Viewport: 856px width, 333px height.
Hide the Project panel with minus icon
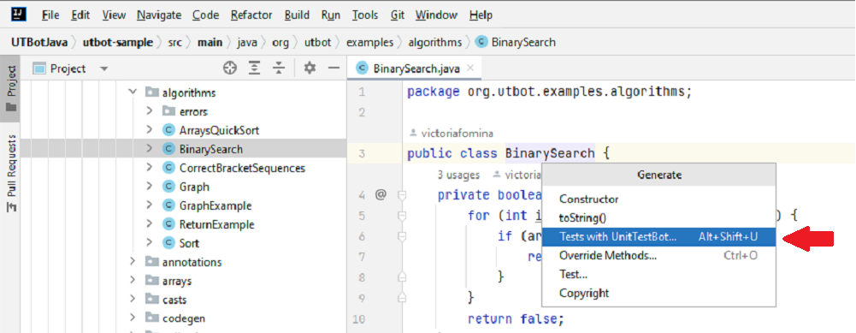(334, 68)
